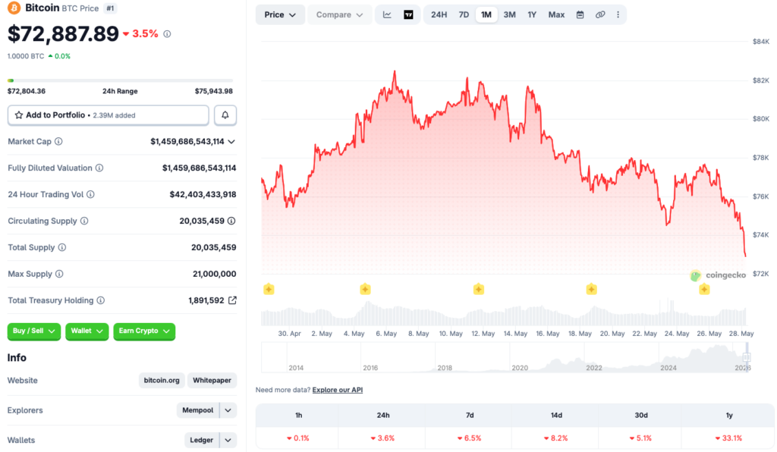Click the $72,887.89 price text
Viewport: 777px width, 452px height.
click(x=63, y=33)
